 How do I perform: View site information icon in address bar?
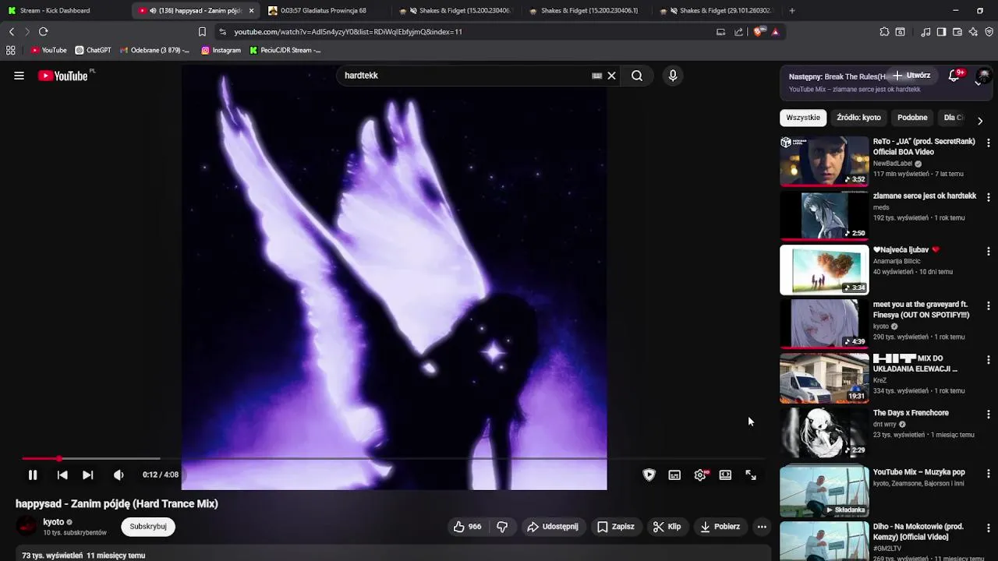coord(222,32)
